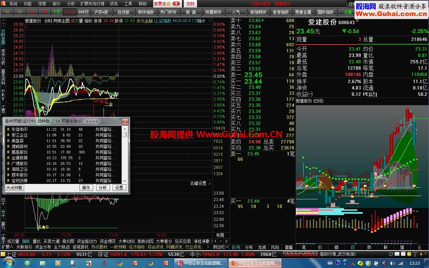This screenshot has width=429, height=268.
Task: Switch to the 资金驱动力 tab
Action: tap(86, 241)
